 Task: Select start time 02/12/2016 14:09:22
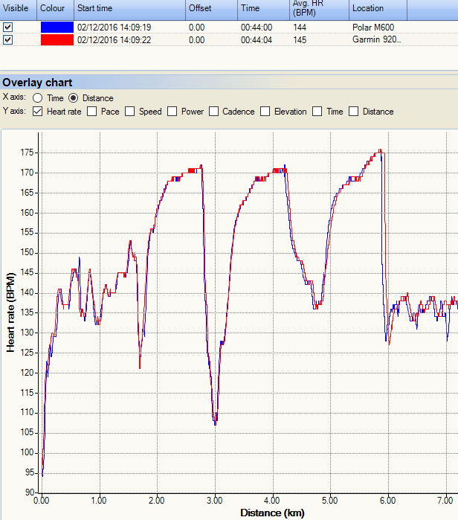point(114,39)
